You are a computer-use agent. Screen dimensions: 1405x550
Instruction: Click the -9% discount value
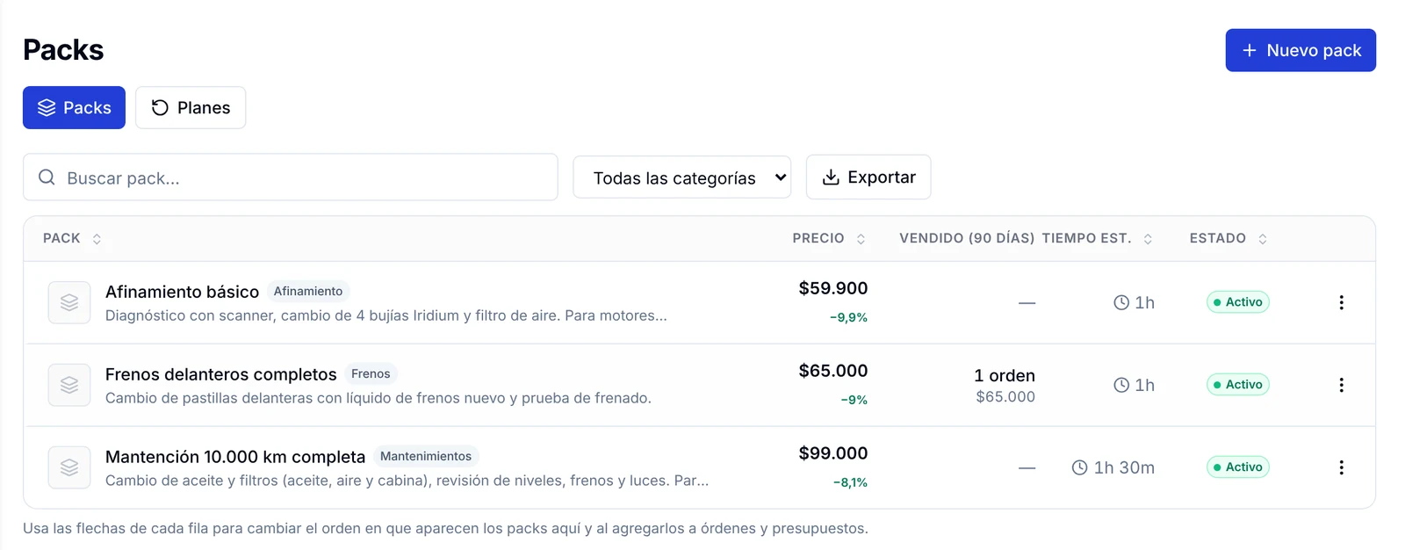pyautogui.click(x=854, y=400)
